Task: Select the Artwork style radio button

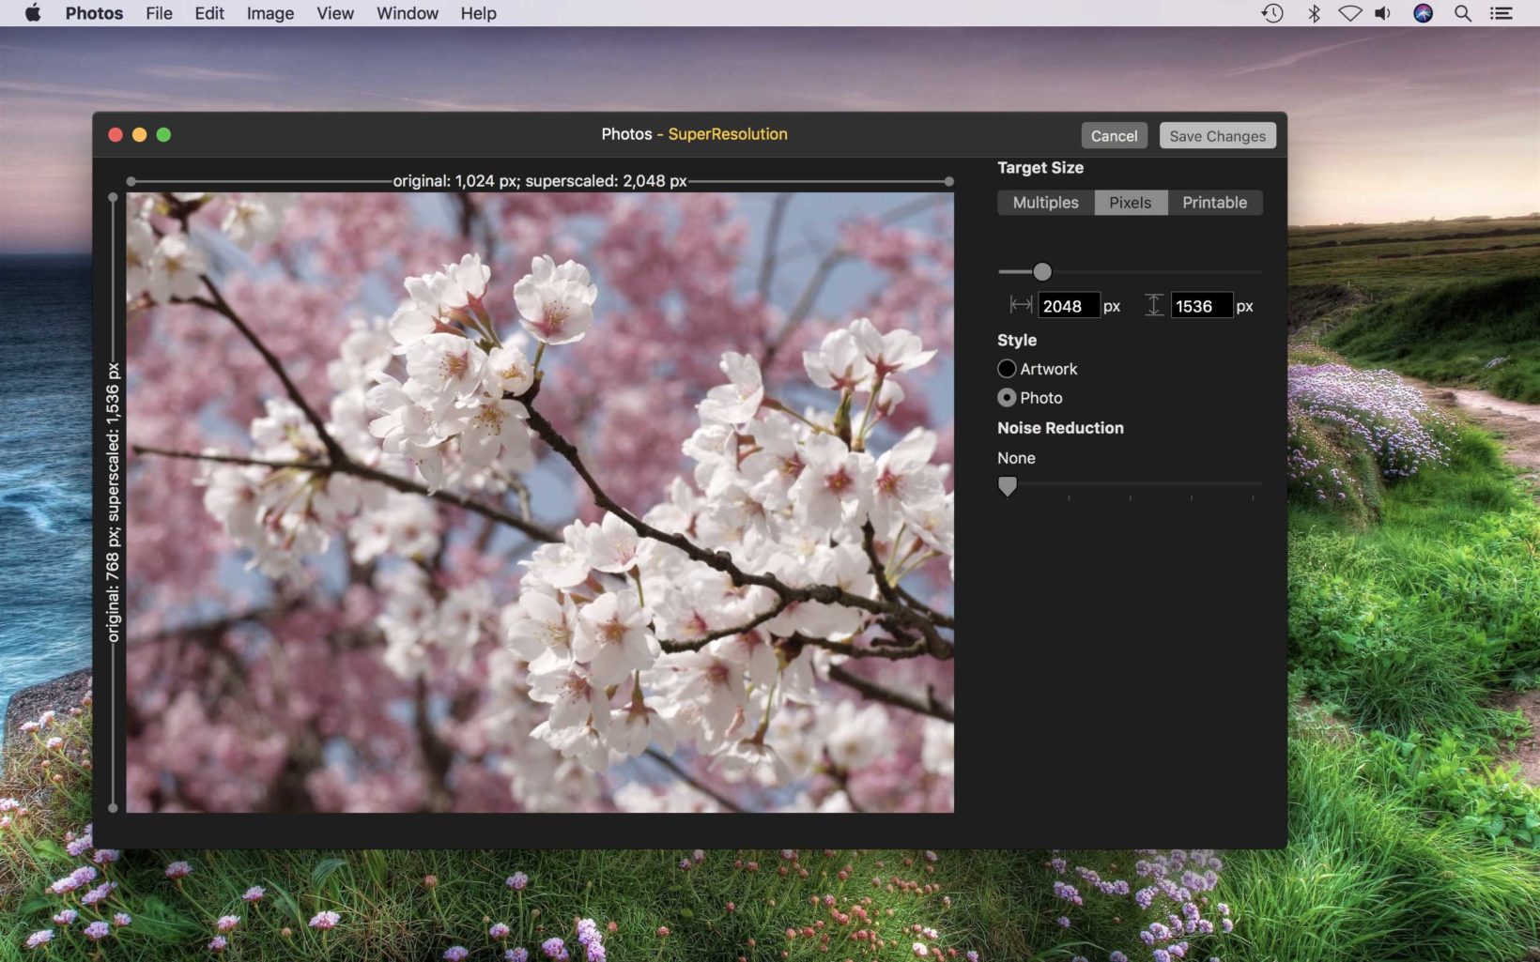Action: [1007, 369]
